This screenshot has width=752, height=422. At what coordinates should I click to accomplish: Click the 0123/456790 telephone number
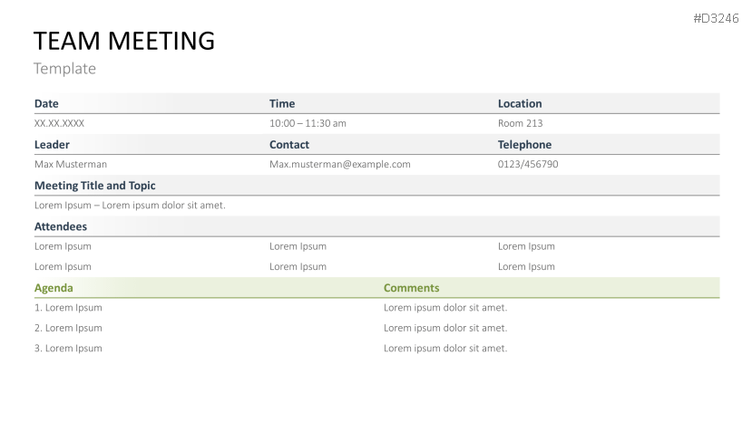[528, 164]
